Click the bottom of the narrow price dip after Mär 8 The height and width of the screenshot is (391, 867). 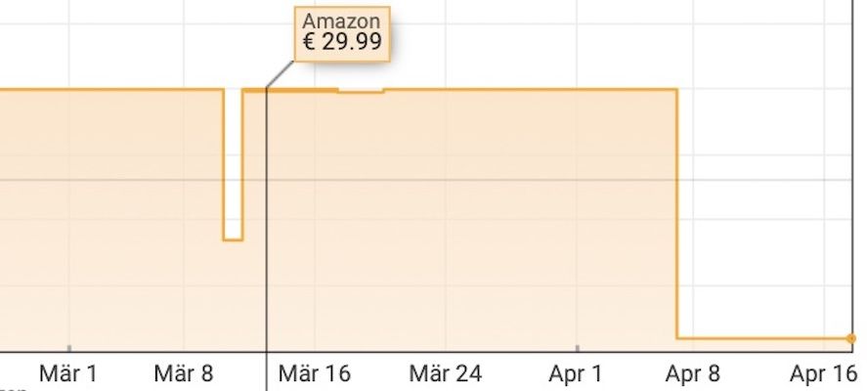coord(233,239)
